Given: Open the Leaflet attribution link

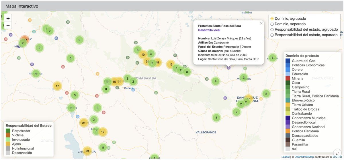Looking at the screenshot, I should tap(285, 157).
